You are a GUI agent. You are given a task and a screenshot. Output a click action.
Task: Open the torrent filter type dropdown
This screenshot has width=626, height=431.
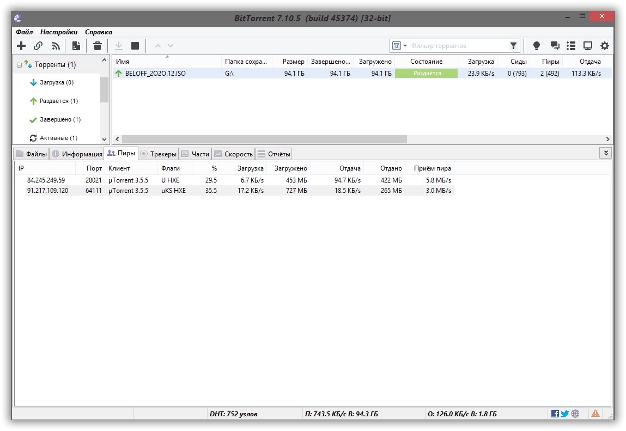click(x=400, y=46)
